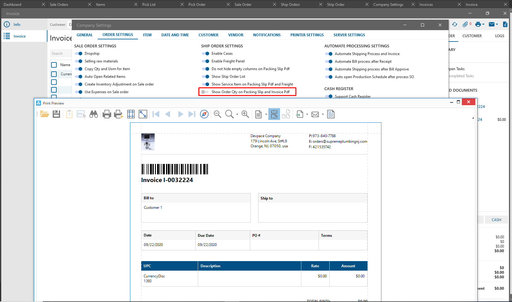Viewport: 512px width, 302px height.
Task: Click the Zoom In magnifier icon
Action: pyautogui.click(x=245, y=114)
